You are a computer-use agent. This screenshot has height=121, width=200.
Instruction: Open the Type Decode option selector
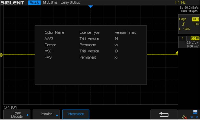(17, 114)
